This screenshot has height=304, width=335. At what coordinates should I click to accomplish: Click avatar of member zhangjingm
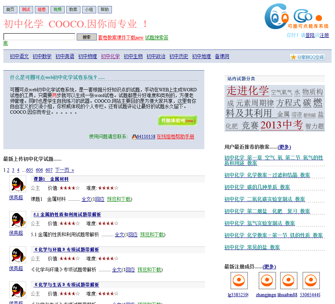267,281
